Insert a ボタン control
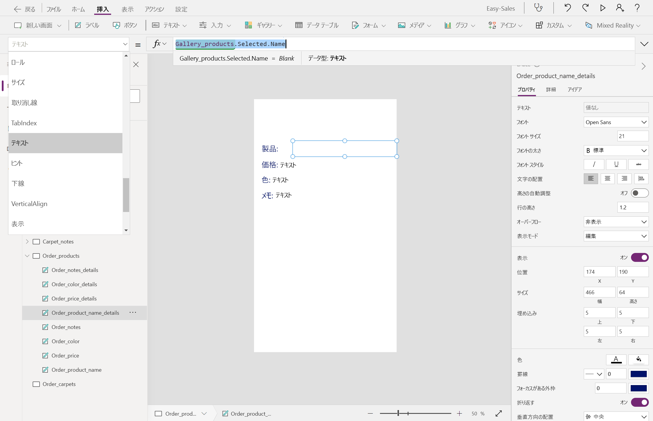This screenshot has height=421, width=653. click(125, 25)
